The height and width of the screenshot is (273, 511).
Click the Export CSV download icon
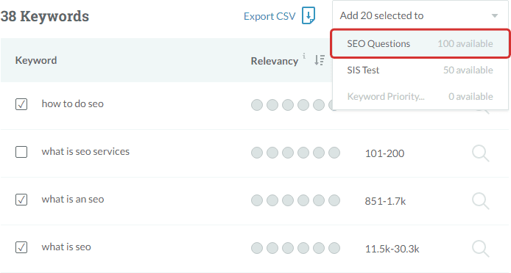[309, 15]
